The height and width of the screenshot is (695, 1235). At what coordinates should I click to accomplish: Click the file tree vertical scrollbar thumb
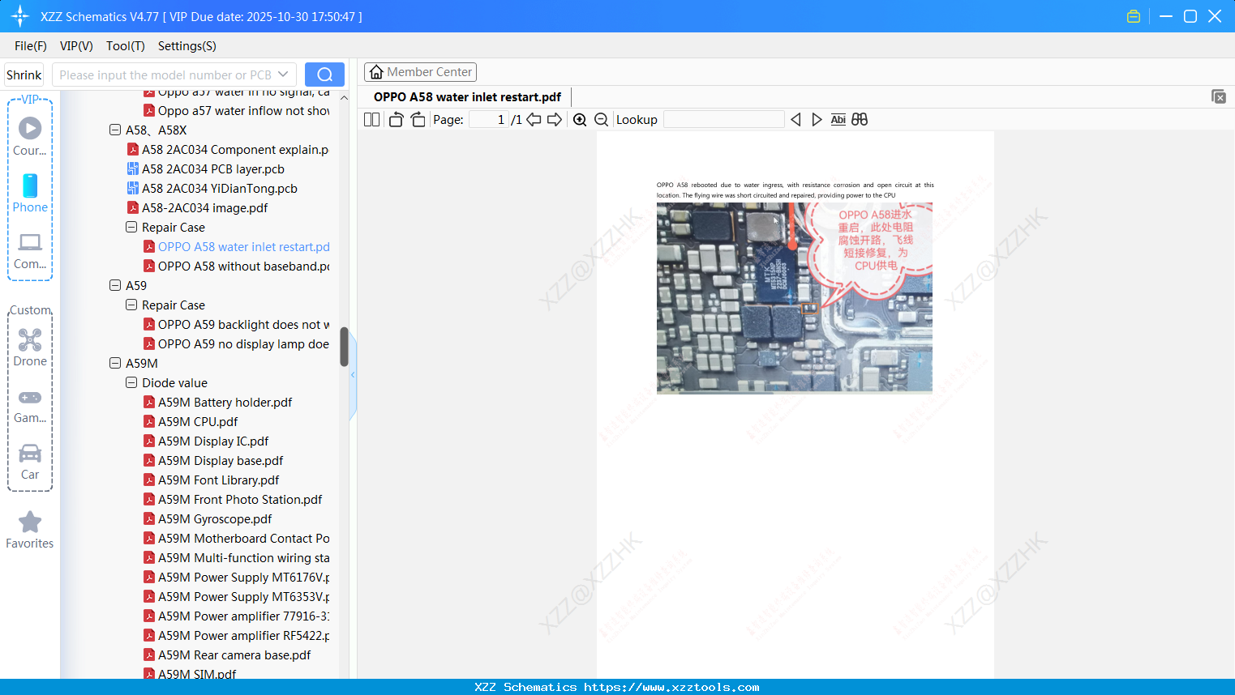tap(344, 347)
